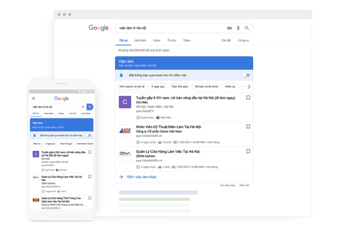Open '100+ việc làm khác' link
This screenshot has width=345, height=225.
[x=141, y=177]
